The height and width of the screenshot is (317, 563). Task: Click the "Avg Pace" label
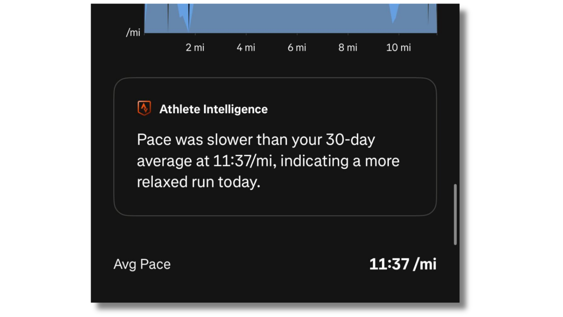pos(142,264)
